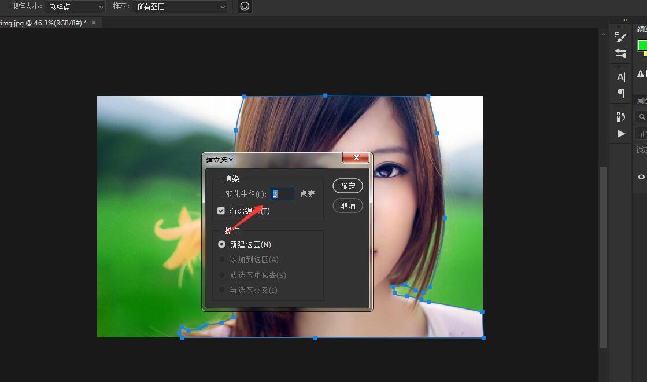Open the sample size dropdown (取样点)
Viewport: 647px width, 382px height.
(75, 6)
